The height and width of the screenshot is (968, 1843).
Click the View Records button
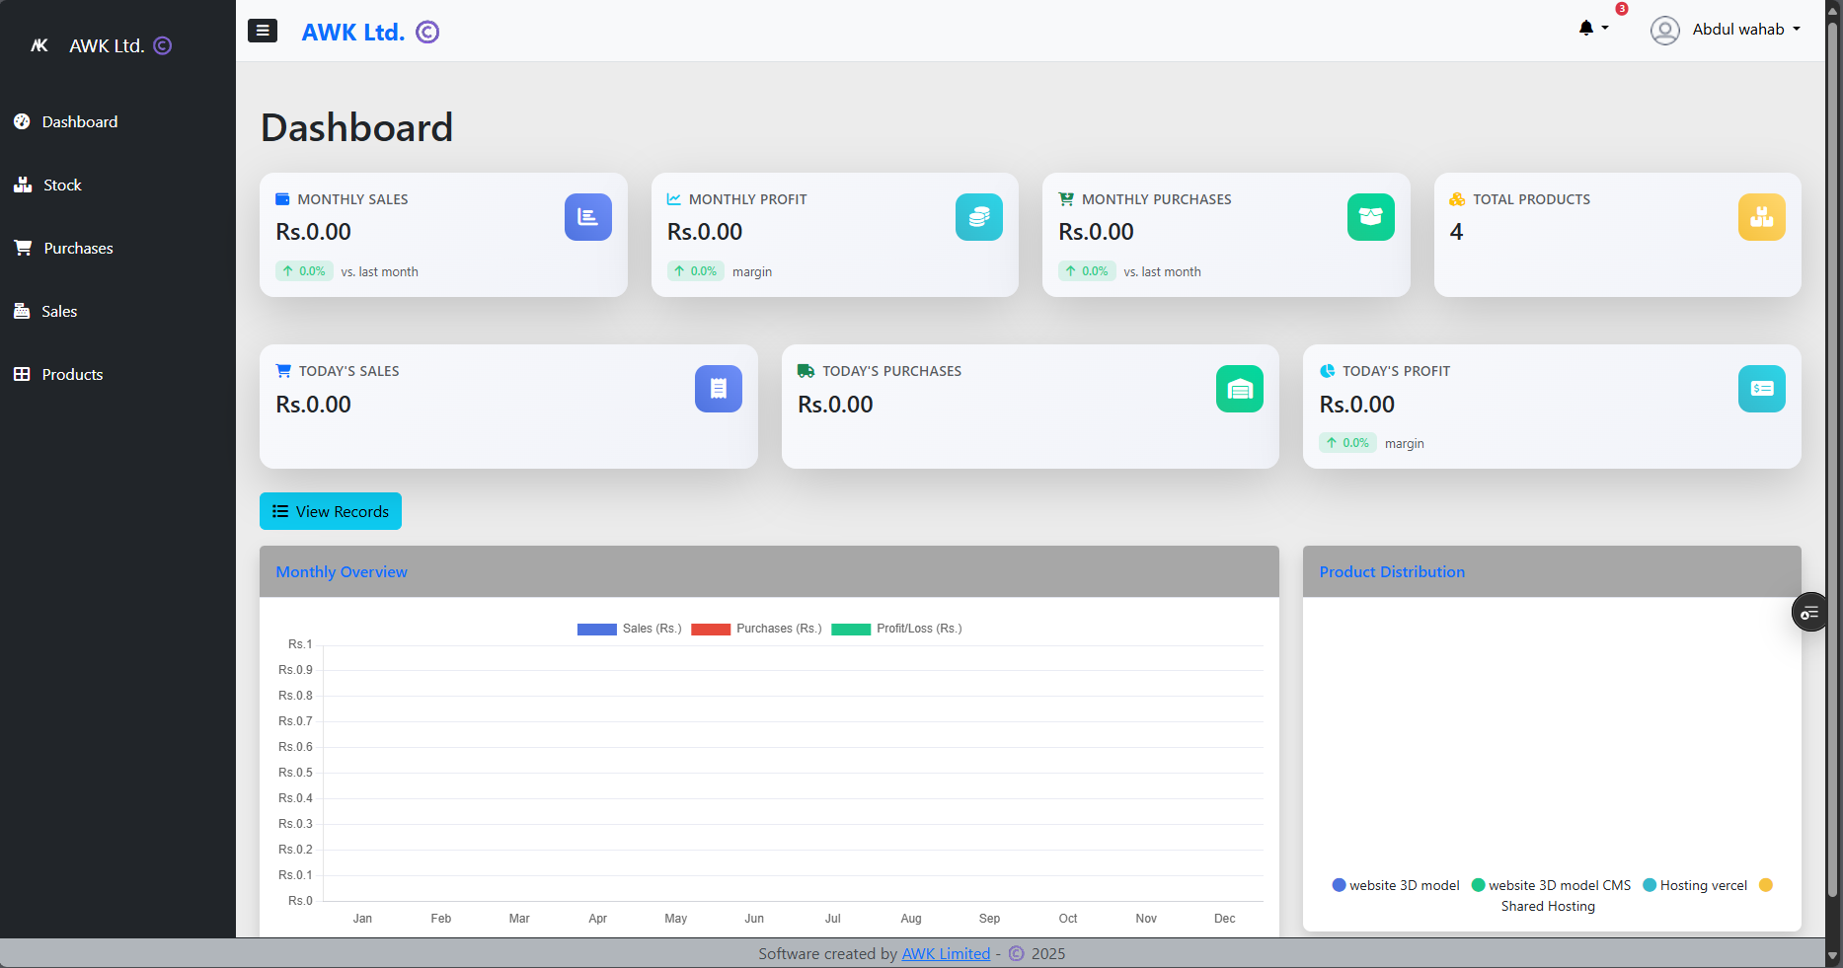pos(331,511)
